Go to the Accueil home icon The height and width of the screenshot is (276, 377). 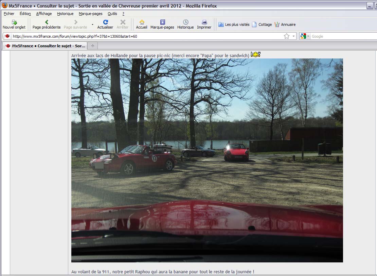coord(142,22)
